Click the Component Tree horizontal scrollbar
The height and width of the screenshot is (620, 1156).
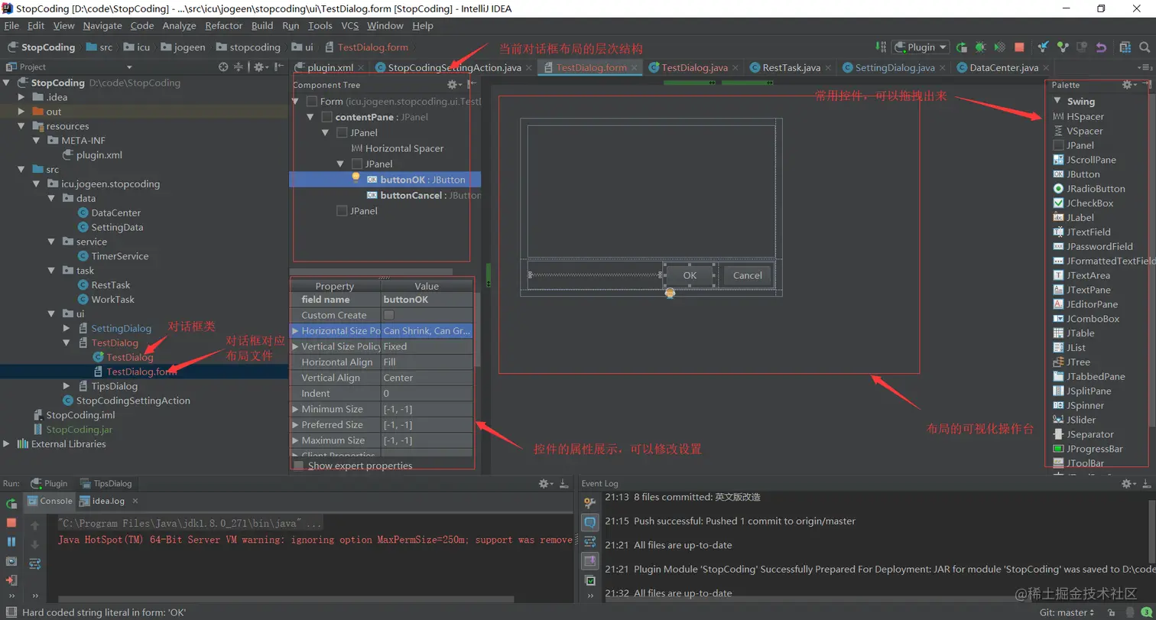coord(371,271)
